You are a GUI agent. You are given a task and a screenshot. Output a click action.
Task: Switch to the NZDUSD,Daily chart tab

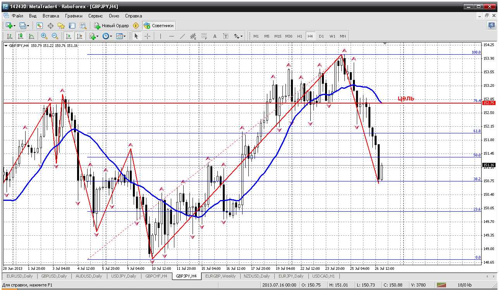point(256,276)
